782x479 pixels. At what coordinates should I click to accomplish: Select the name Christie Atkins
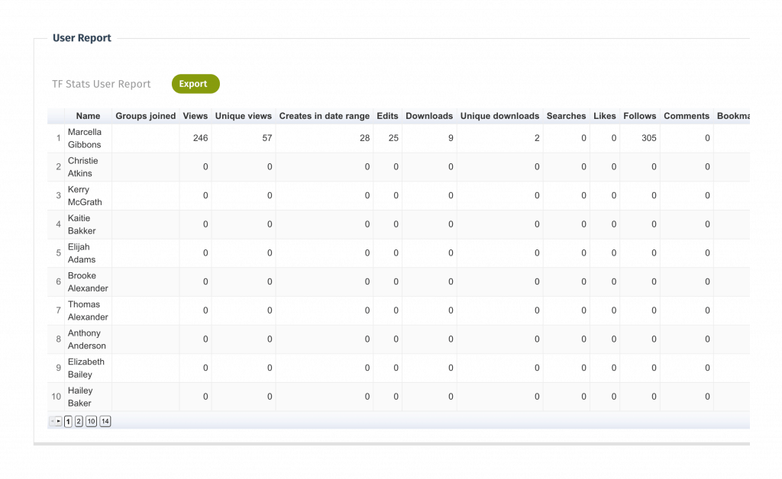[x=82, y=167]
